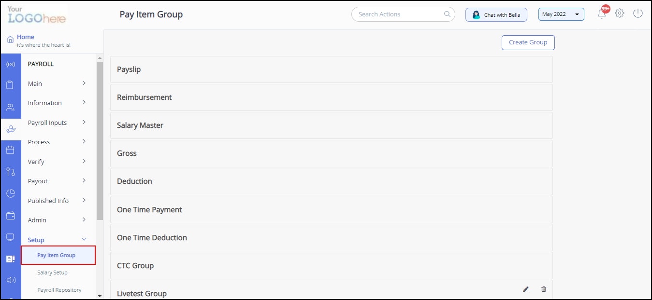The image size is (652, 300).
Task: Open the speaker announcements sidebar icon
Action: coord(11,280)
